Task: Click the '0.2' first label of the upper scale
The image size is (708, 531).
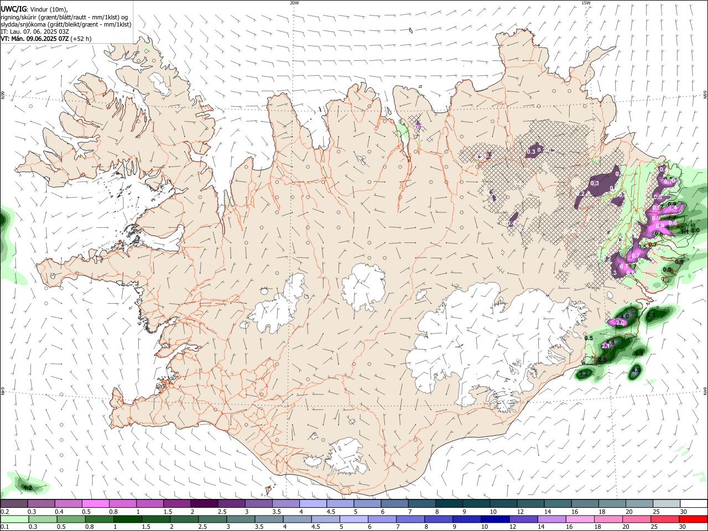Action: click(4, 512)
